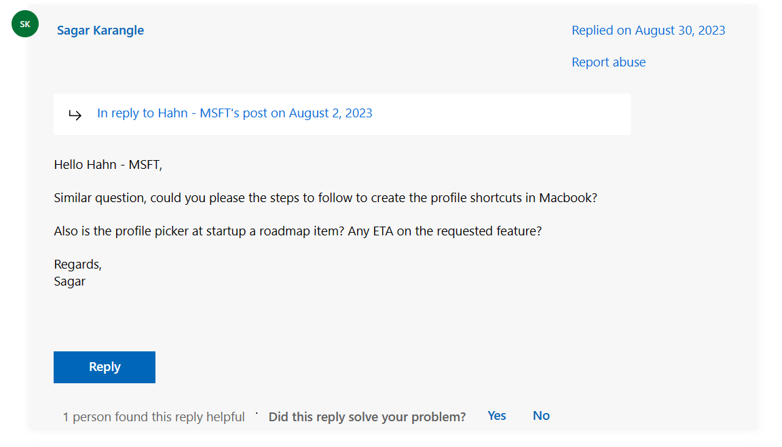Click the 'Regards,' closing line

coord(77,264)
